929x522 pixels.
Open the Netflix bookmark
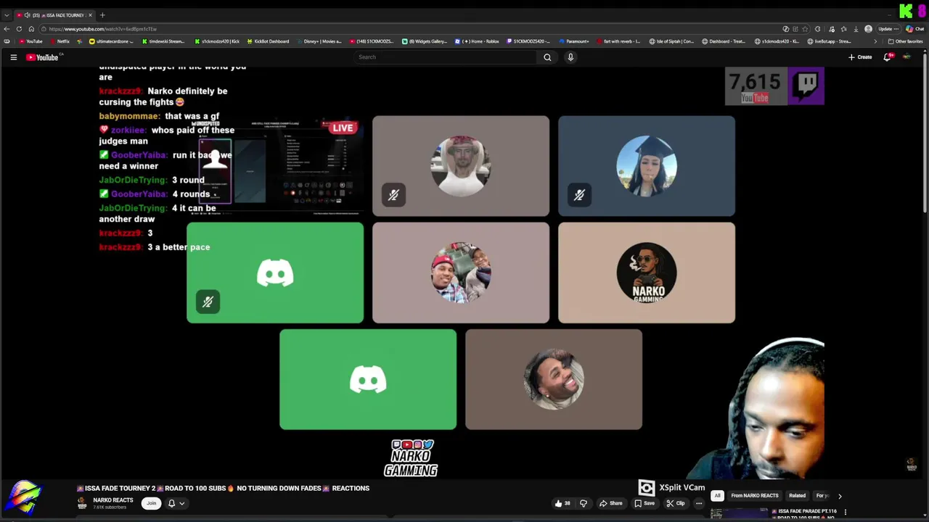[x=59, y=41]
